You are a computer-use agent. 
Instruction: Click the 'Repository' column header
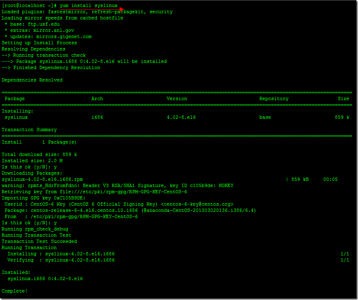coord(274,98)
